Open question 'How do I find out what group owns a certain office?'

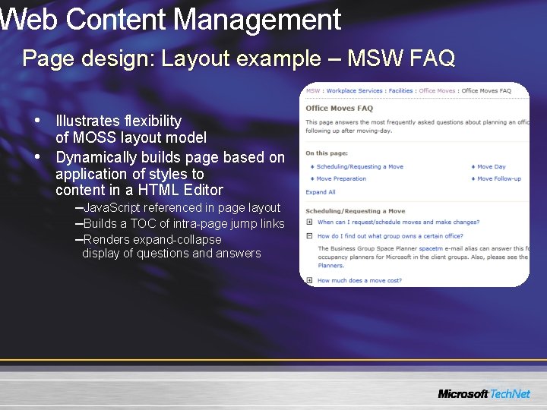point(390,236)
